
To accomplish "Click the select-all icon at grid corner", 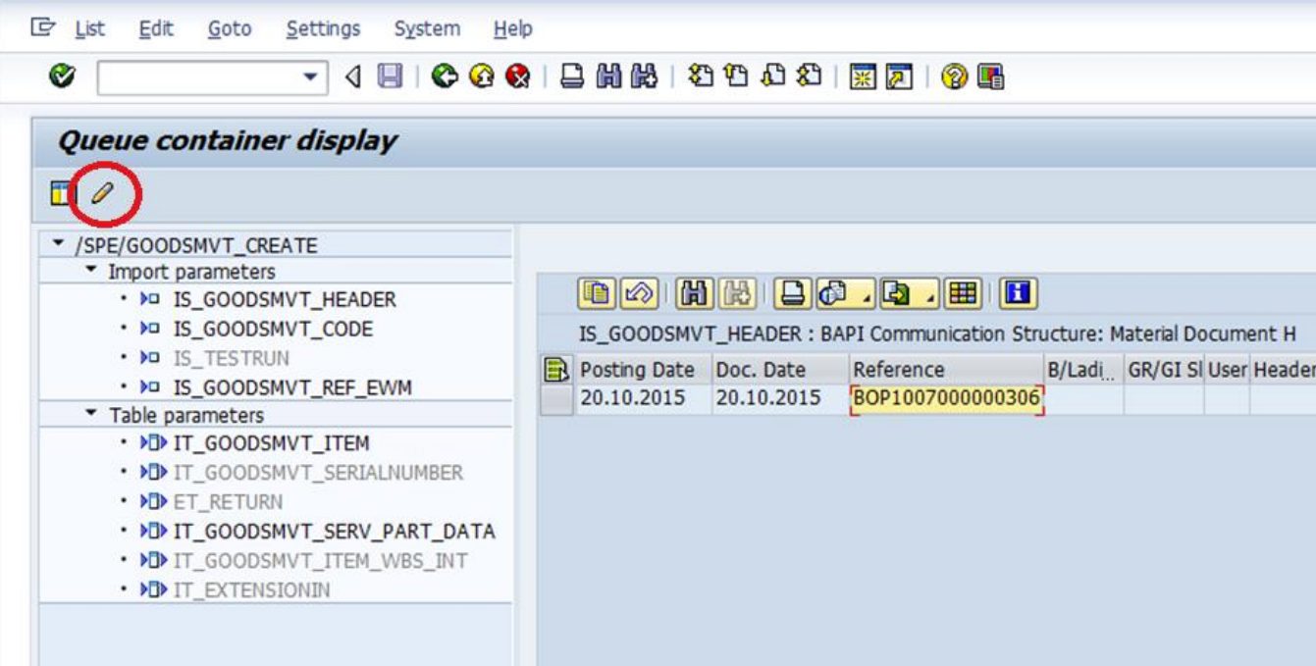I will [556, 370].
